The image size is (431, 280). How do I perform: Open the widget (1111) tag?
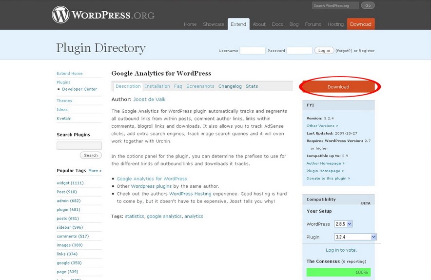[70, 183]
